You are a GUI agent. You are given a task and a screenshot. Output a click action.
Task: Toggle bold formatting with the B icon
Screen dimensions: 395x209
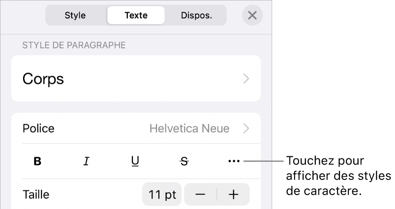point(38,162)
